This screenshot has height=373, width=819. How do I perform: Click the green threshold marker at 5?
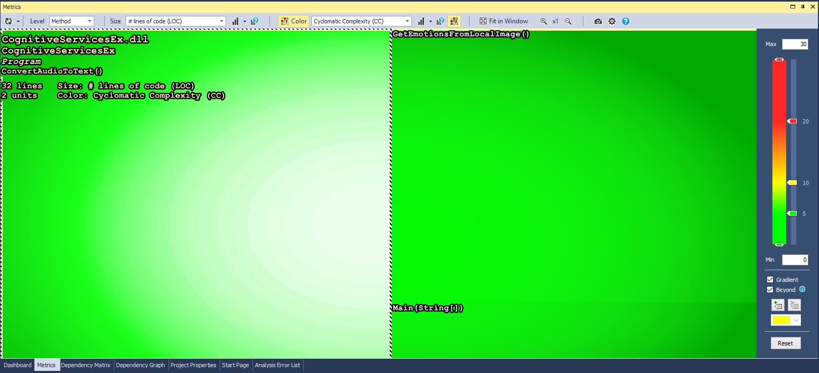[792, 214]
